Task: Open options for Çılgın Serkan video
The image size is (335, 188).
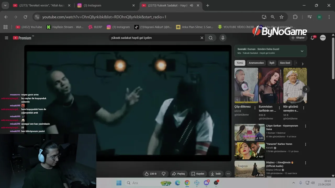Action: point(305,126)
